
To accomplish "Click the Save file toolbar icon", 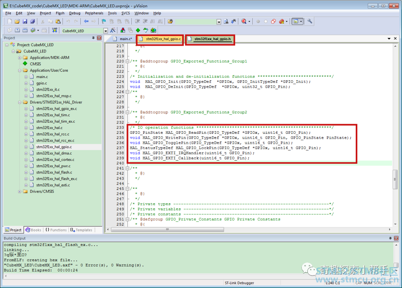I will point(25,22).
